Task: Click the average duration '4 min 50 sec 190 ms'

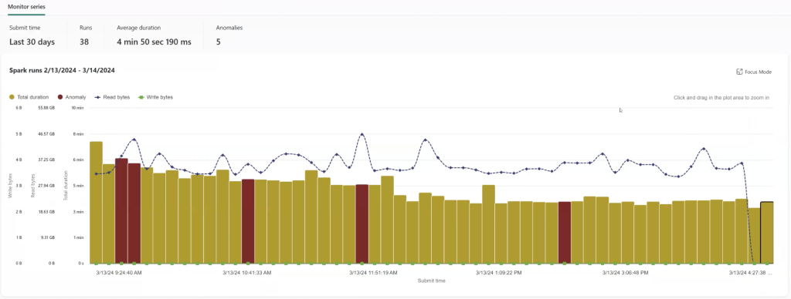Action: (x=154, y=42)
